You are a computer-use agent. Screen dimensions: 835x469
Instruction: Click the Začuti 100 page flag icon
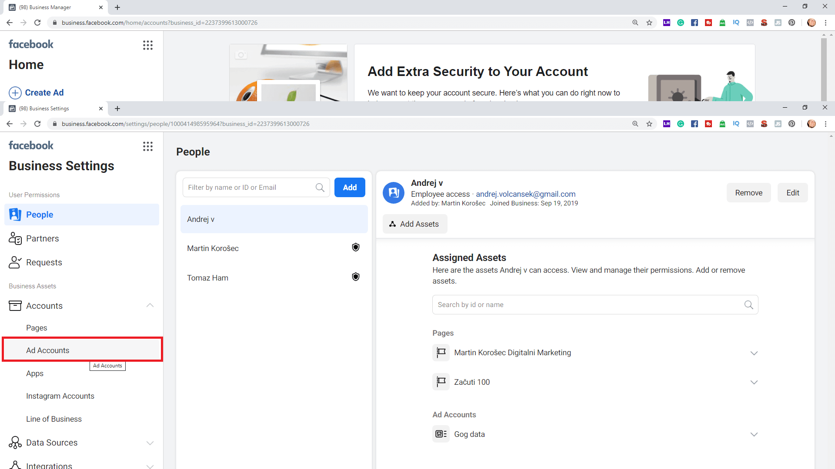point(441,382)
